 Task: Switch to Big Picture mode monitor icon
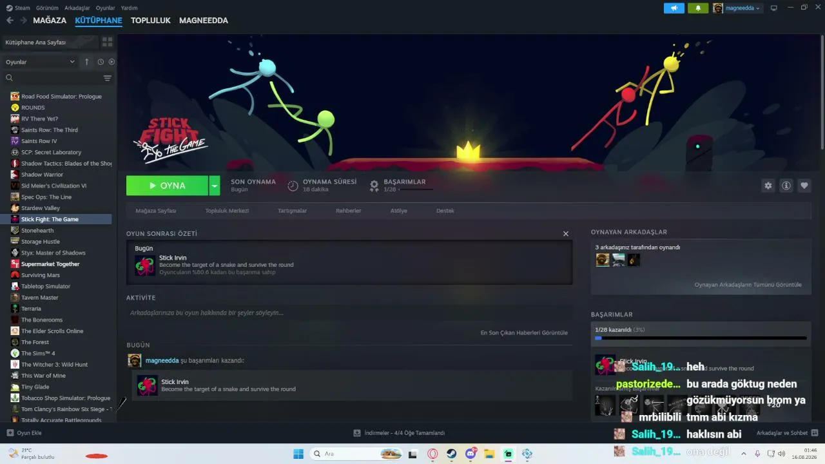[774, 8]
